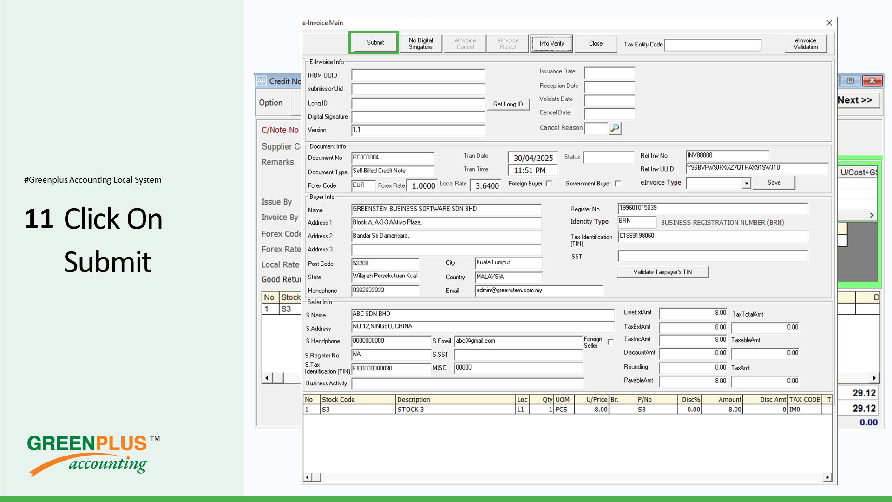Click the right chevron in Credit Note panel

click(872, 215)
